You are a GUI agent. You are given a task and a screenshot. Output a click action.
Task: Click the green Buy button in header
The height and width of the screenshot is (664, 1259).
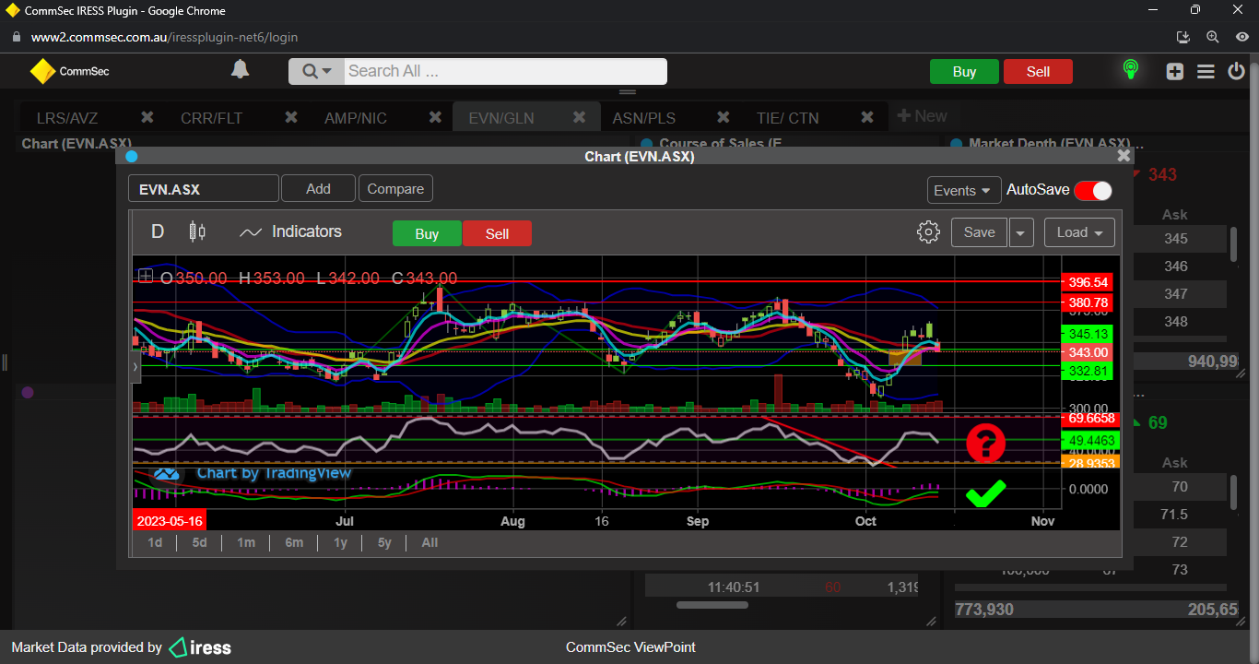964,72
